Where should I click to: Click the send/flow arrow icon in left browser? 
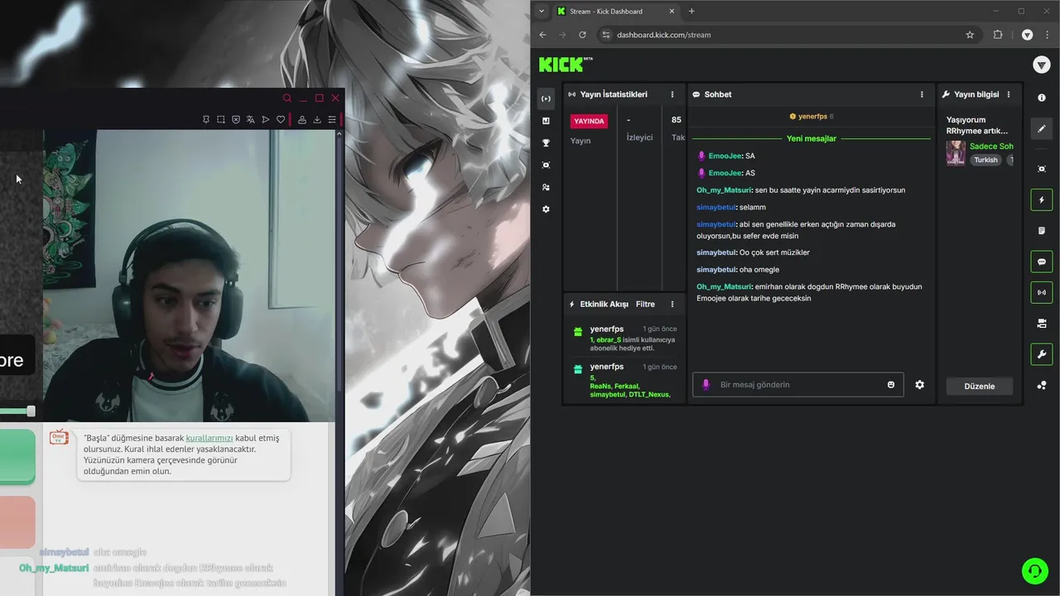coord(266,119)
